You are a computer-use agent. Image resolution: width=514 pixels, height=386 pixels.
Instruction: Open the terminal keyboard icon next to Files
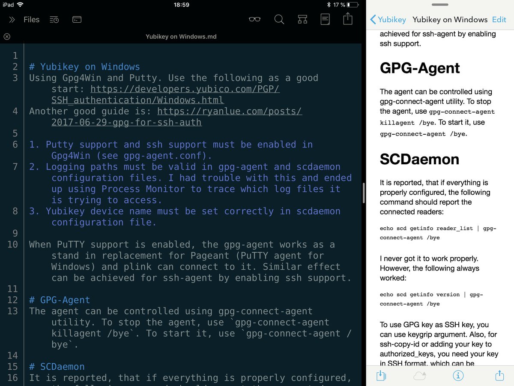77,19
